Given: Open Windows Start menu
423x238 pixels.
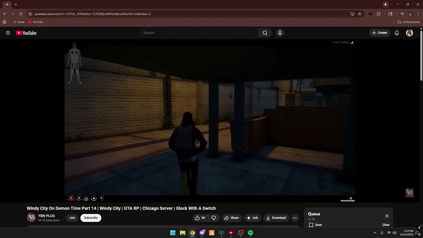Looking at the screenshot, I should coord(173,233).
